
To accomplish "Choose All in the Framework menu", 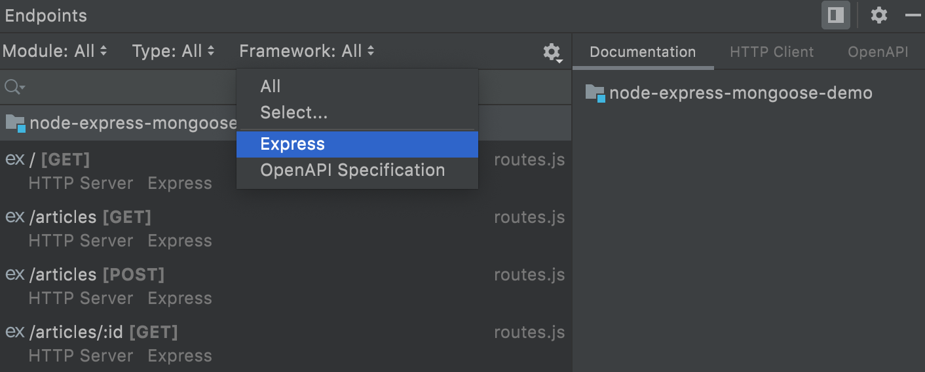I will click(271, 86).
